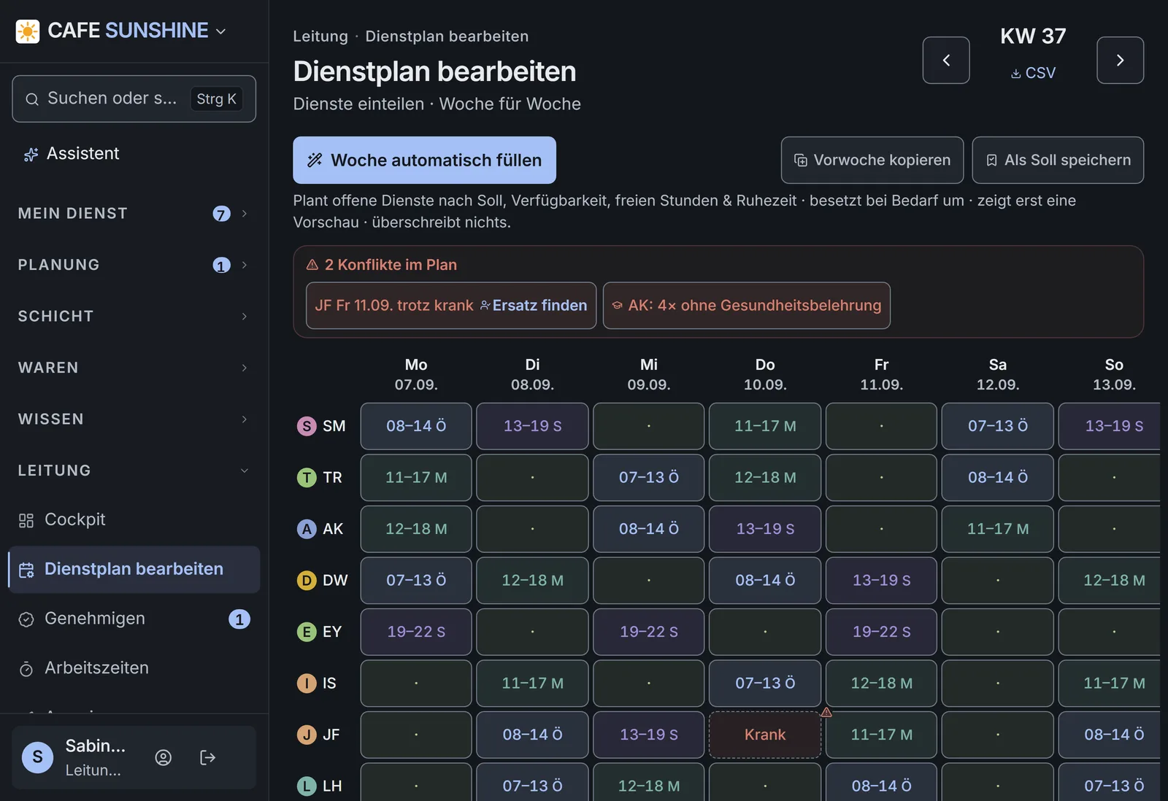1168x801 pixels.
Task: Expand the MEIN DIENST section
Action: click(134, 214)
